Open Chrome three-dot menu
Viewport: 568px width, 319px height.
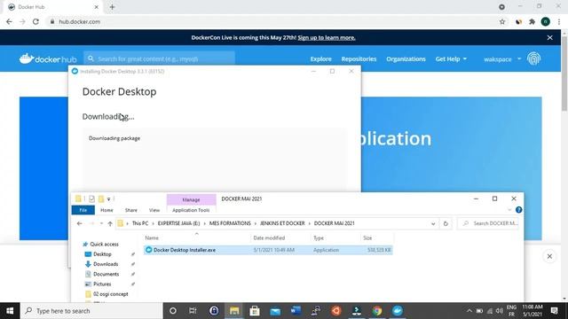[x=559, y=21]
